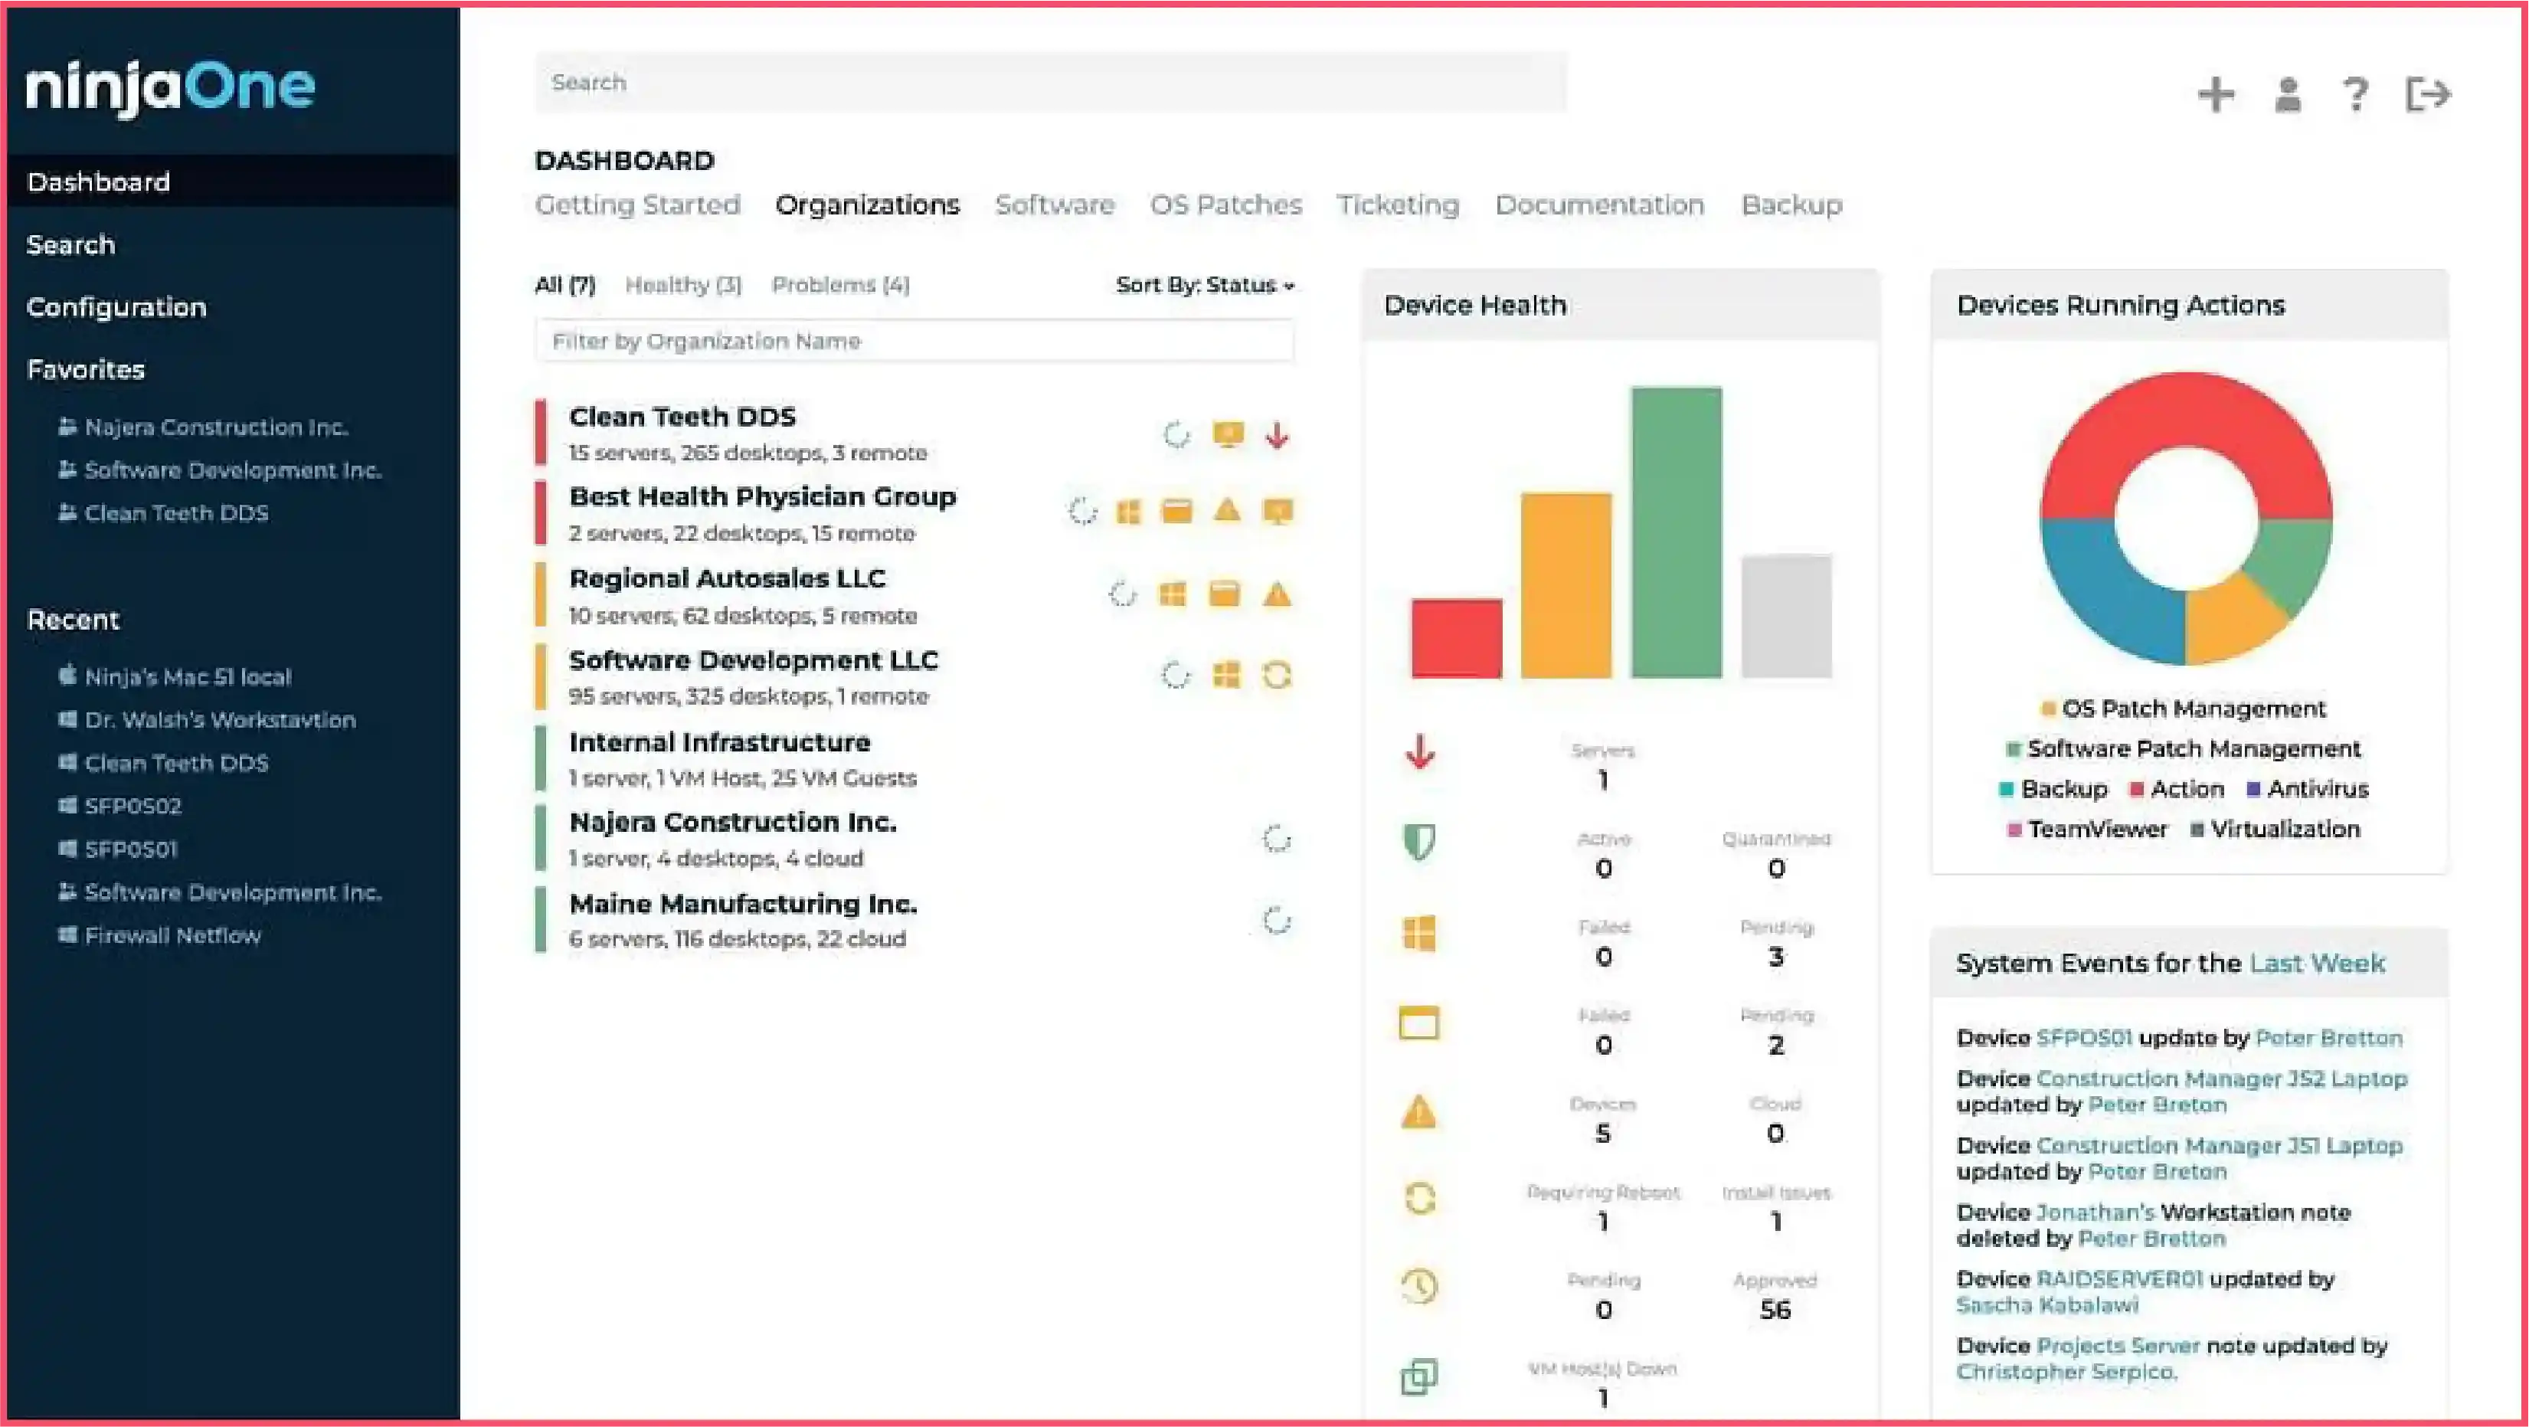Screen dimensions: 2529x1427
Task: Switch to the Documentation tab
Action: pyautogui.click(x=1599, y=205)
